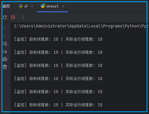
Task: Stop the running process
Action: 13,17
